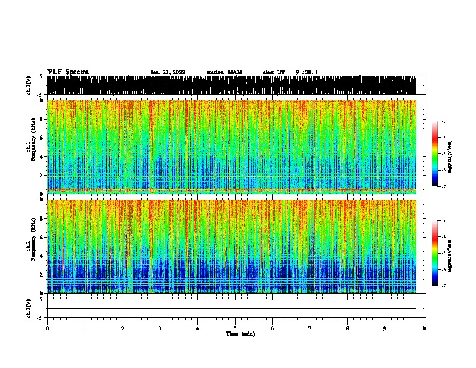Click the "5" minute tick label
The image size is (476, 368).
coord(235,328)
